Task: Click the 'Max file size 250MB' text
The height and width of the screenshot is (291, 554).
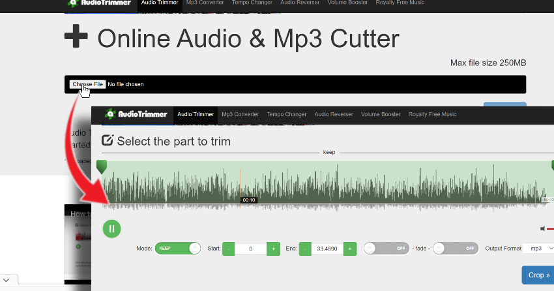Action: (x=488, y=63)
